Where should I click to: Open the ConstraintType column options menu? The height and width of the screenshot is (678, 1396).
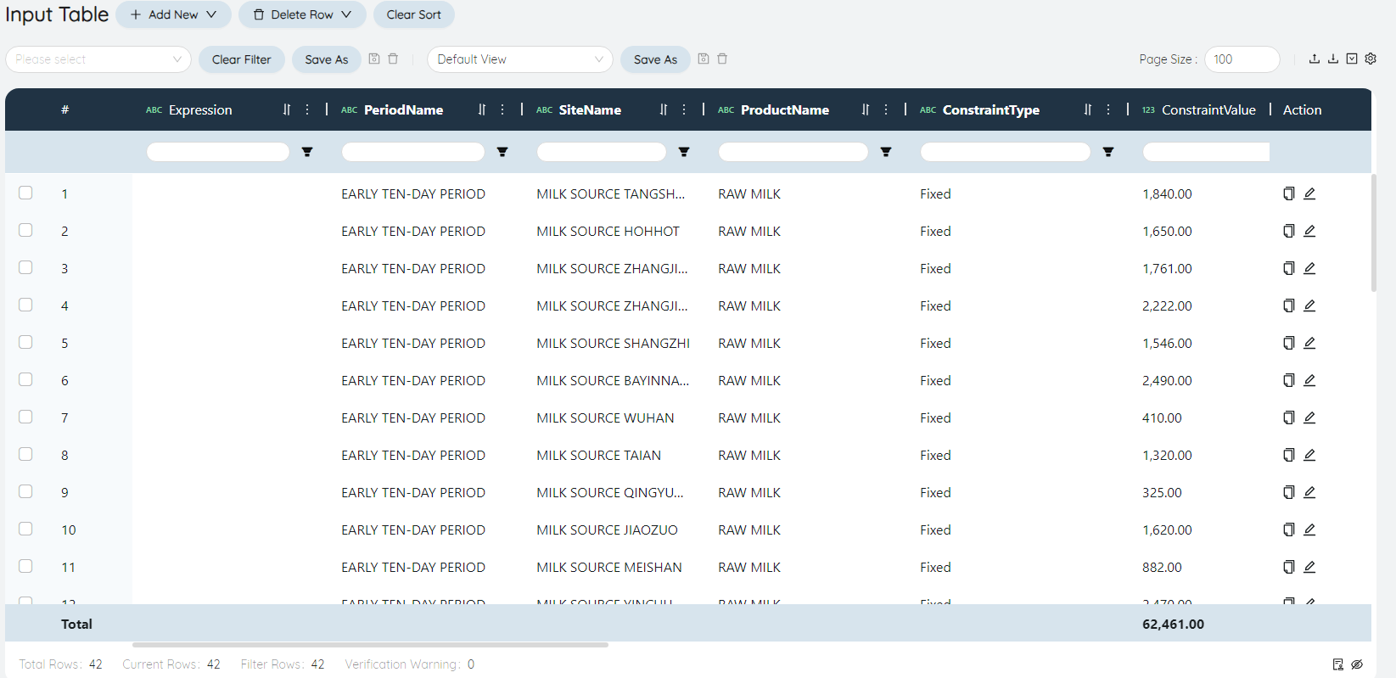1108,109
